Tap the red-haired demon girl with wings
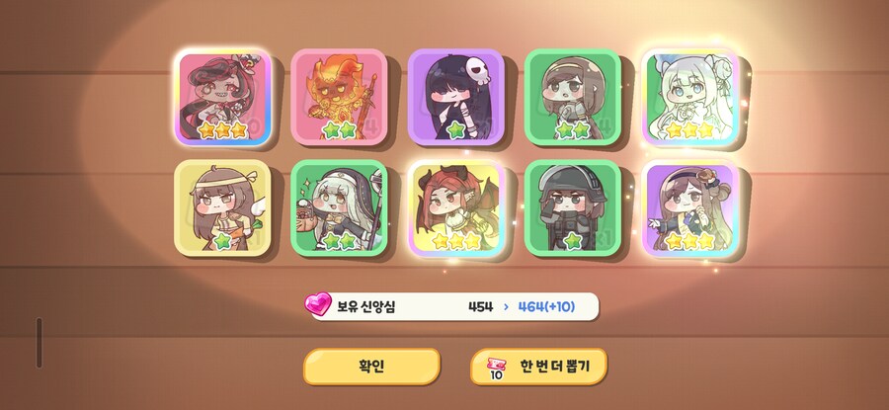889x410 pixels. coord(455,208)
